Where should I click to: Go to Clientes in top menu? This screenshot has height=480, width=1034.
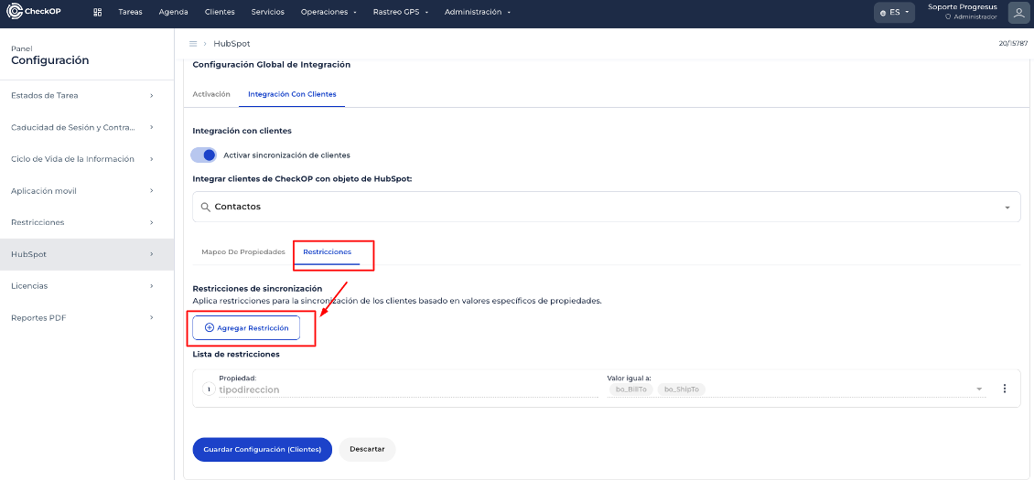click(220, 12)
